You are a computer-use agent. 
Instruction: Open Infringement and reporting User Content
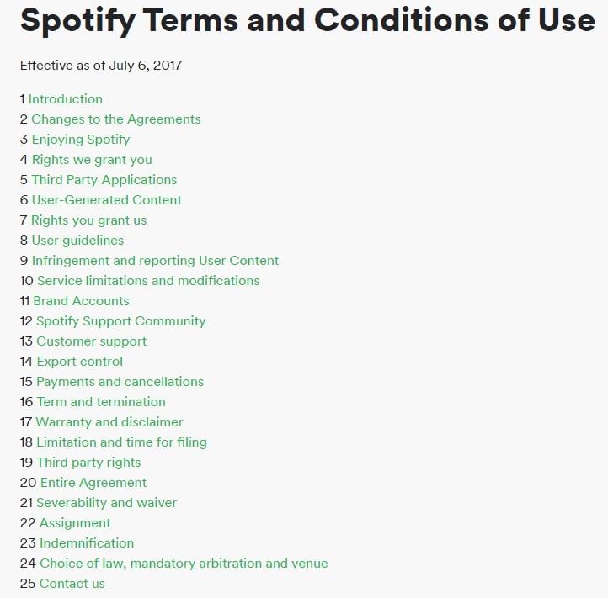[x=155, y=261]
